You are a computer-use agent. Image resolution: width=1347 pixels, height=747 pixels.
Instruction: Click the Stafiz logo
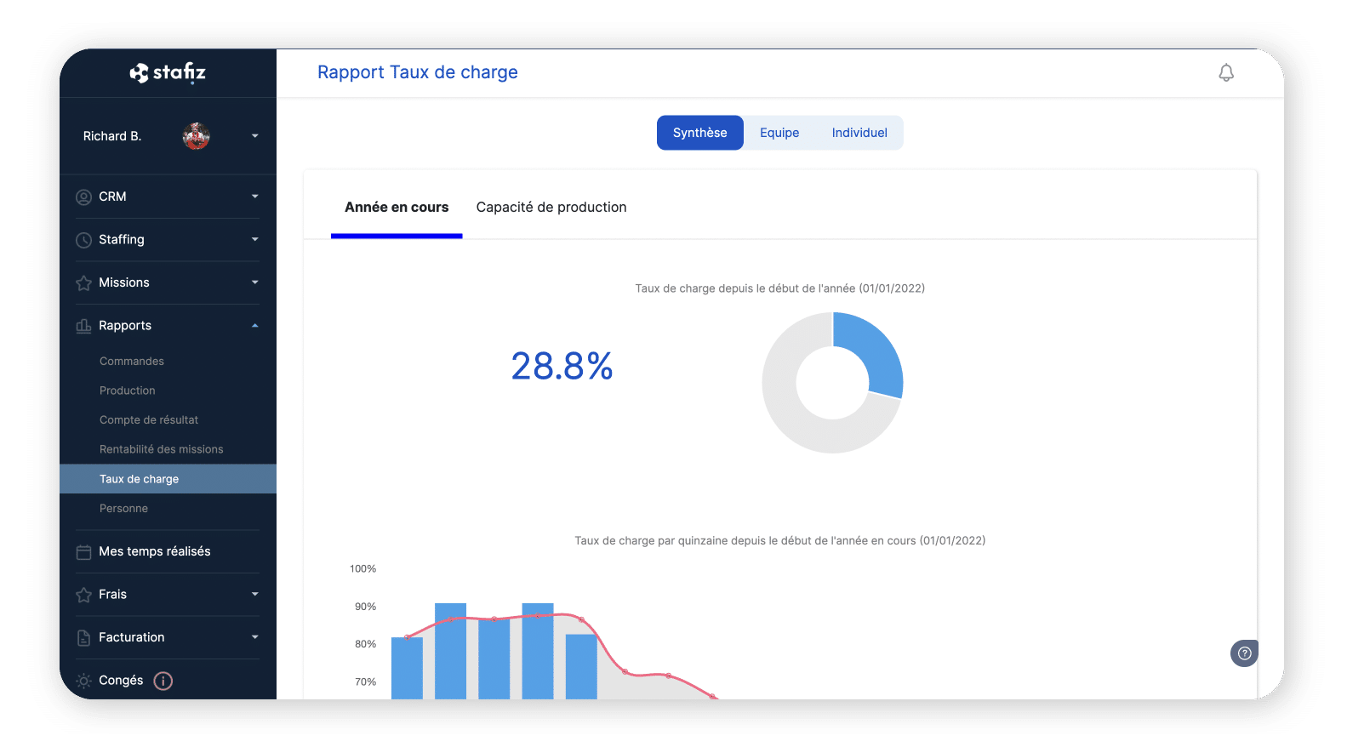click(168, 72)
